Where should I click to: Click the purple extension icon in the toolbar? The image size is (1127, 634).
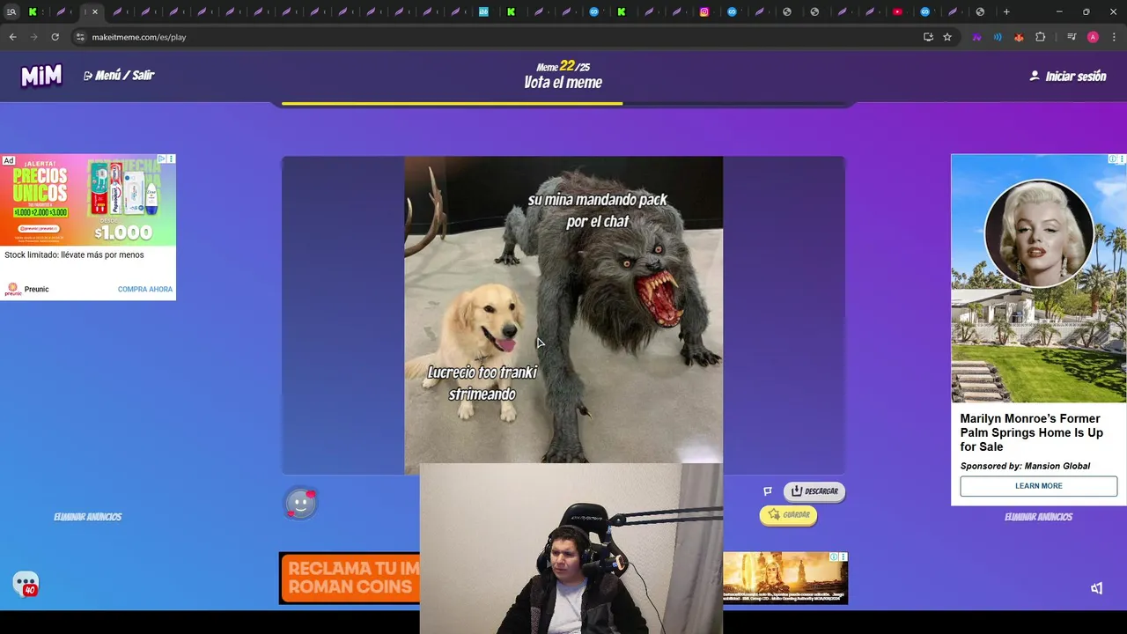pyautogui.click(x=976, y=37)
